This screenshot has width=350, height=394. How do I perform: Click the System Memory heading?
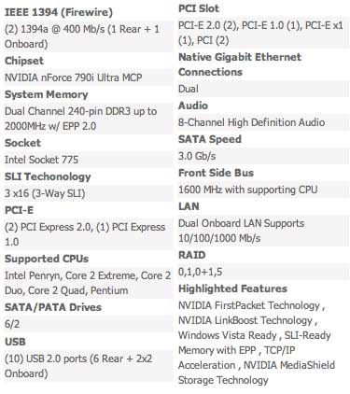47,94
